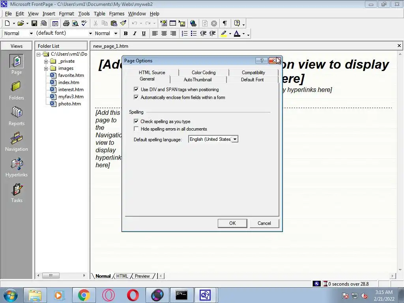Click the Preview in Browser icon
Viewport: 404px width, 303px height.
(75, 23)
